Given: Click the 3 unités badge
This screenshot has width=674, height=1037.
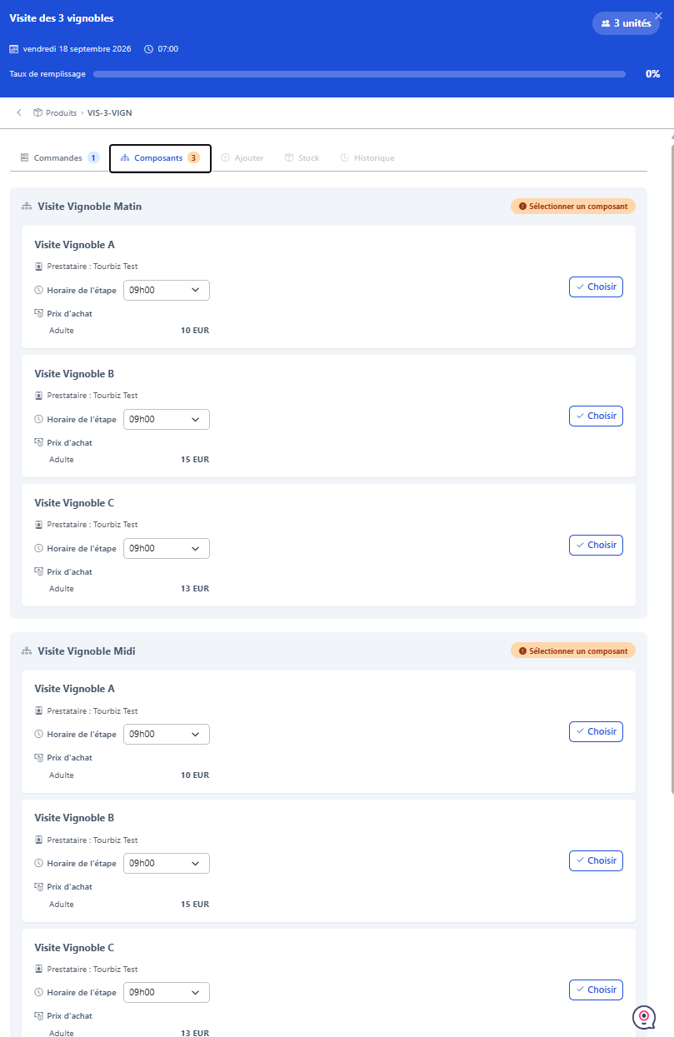Looking at the screenshot, I should pyautogui.click(x=626, y=23).
